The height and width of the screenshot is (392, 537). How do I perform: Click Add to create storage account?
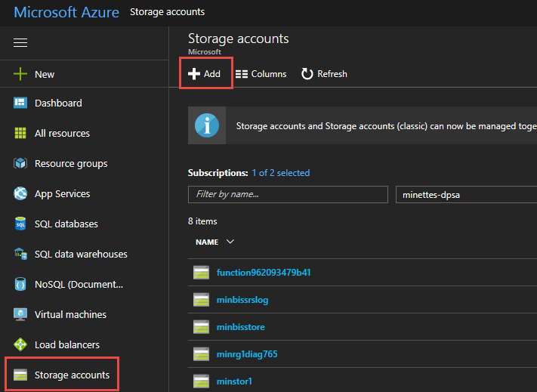pyautogui.click(x=205, y=74)
